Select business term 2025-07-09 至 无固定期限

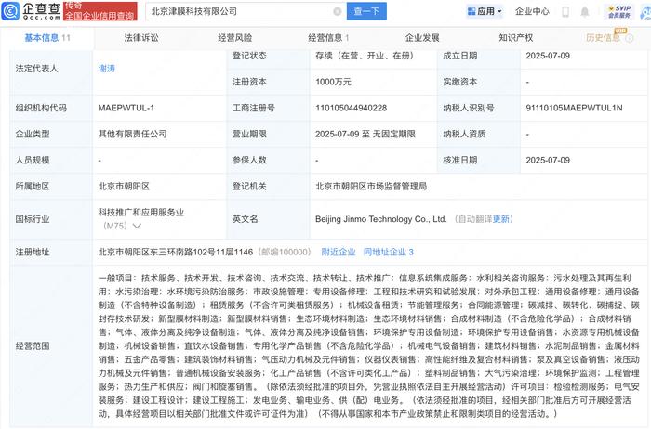coord(365,135)
